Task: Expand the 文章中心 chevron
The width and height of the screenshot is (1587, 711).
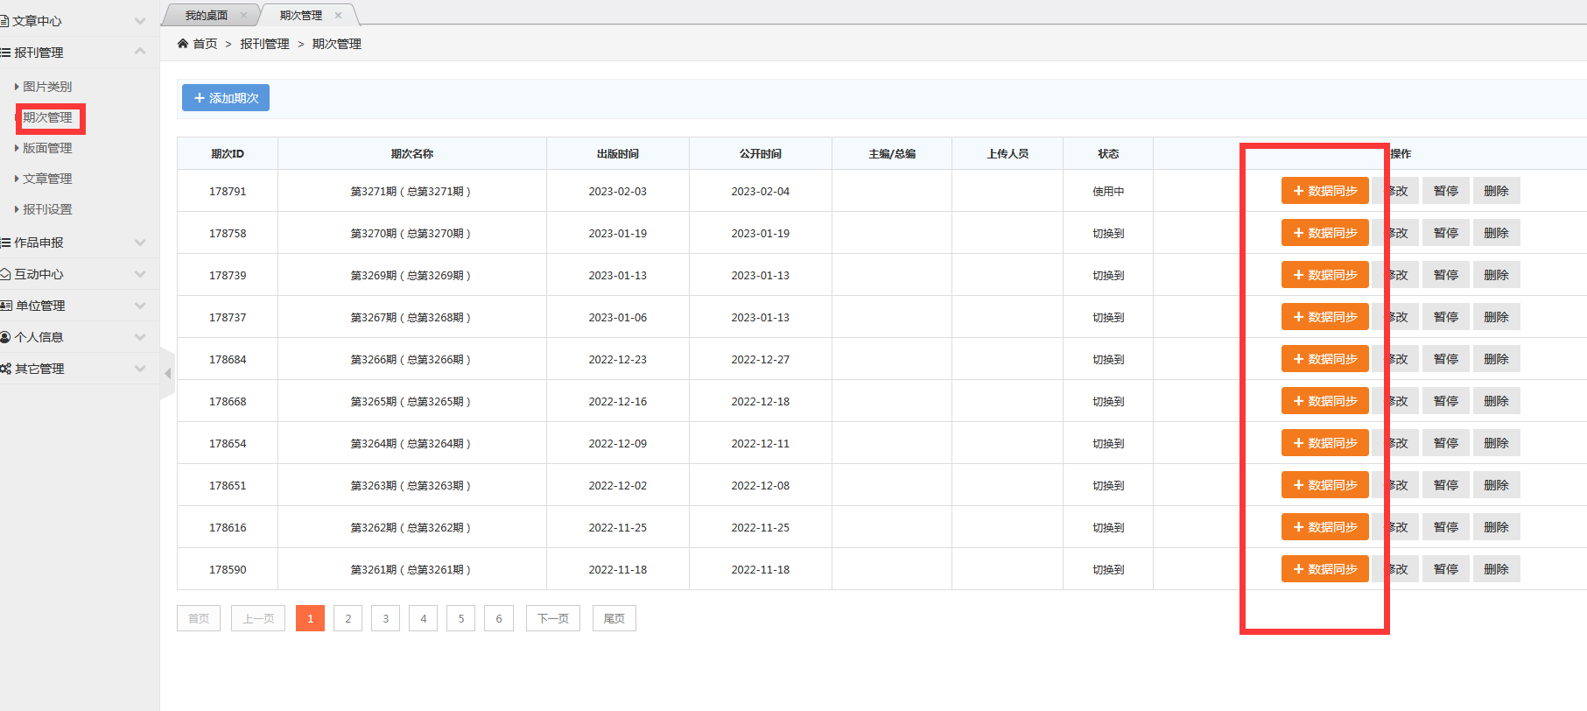Action: click(x=140, y=21)
